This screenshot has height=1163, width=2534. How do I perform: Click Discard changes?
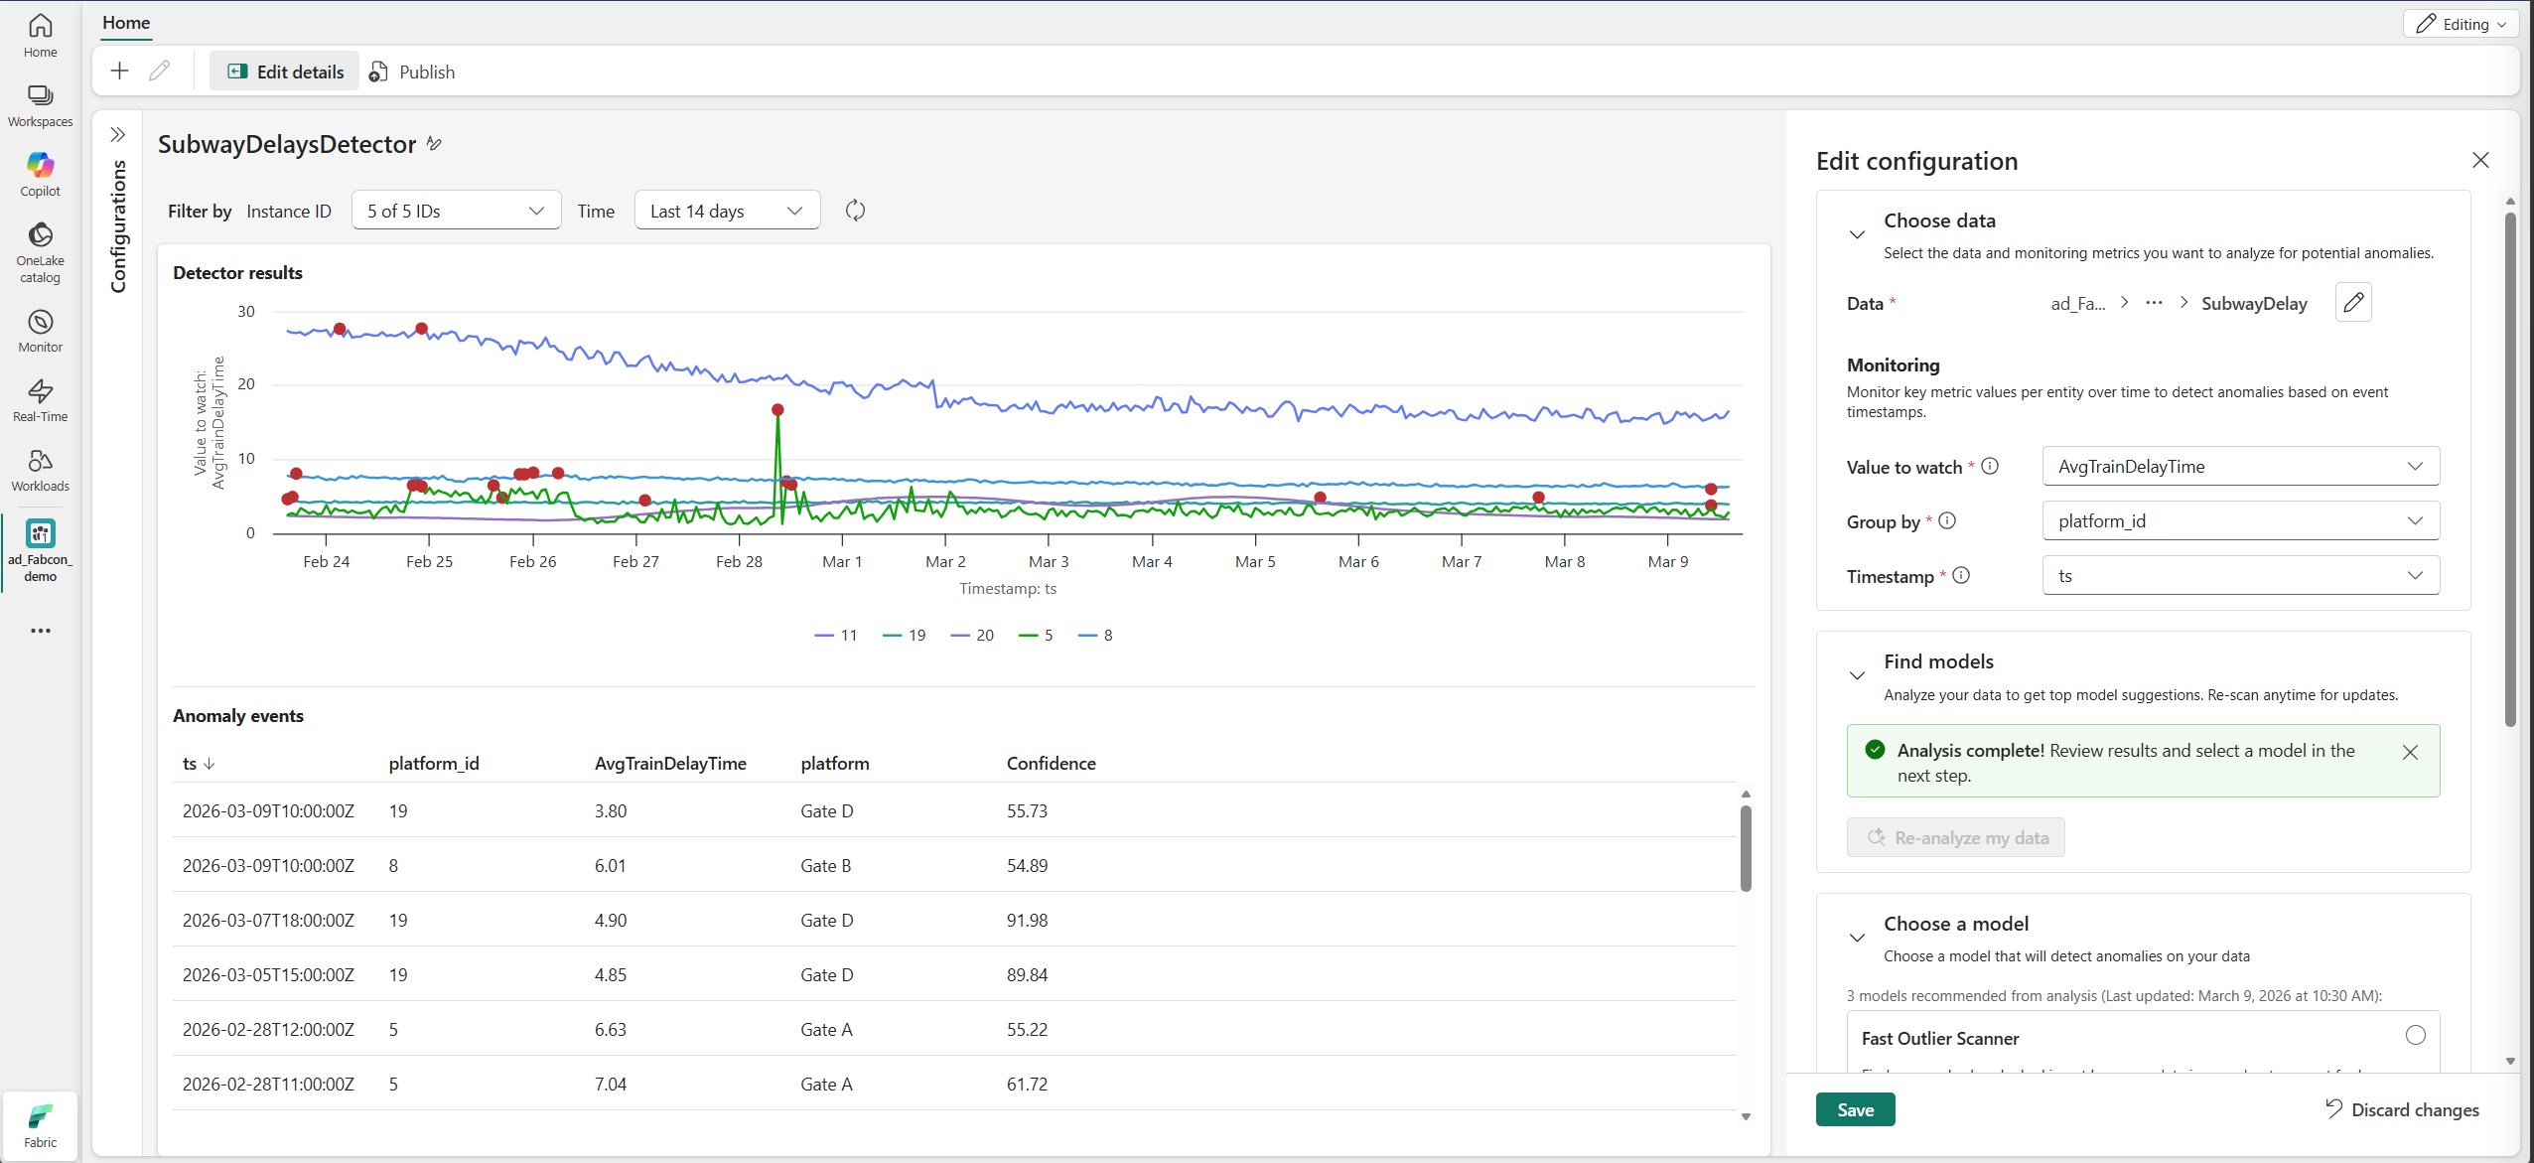click(x=2402, y=1109)
